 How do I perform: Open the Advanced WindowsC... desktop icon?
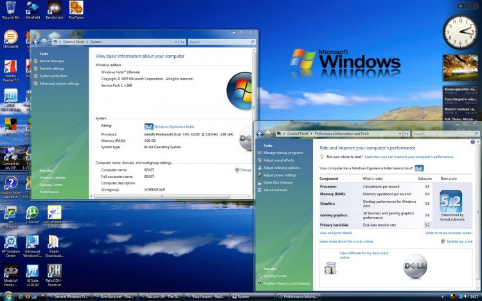(32, 246)
